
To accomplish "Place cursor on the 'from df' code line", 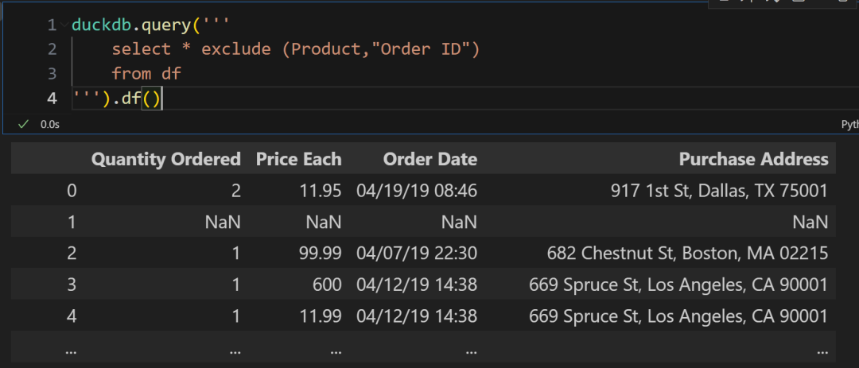I will (146, 74).
